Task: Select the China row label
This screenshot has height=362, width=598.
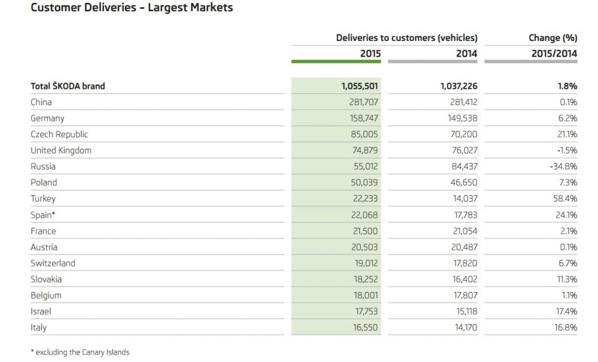Action: [41, 102]
